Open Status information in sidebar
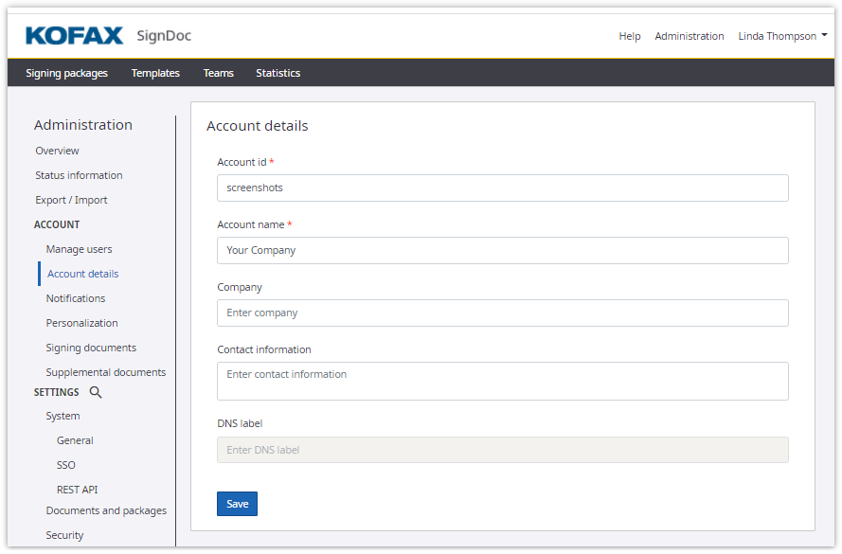The image size is (842, 554). point(79,175)
